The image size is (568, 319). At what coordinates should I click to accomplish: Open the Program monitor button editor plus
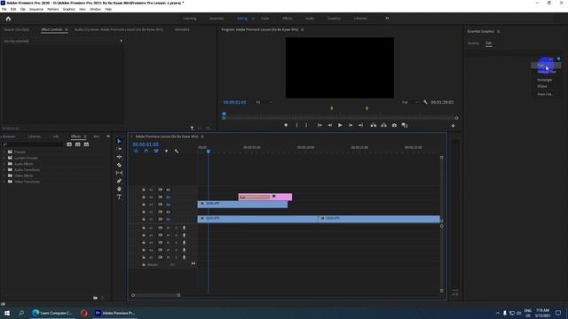click(453, 126)
